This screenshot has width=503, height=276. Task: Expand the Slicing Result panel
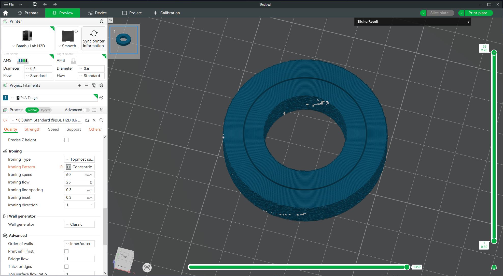[468, 22]
